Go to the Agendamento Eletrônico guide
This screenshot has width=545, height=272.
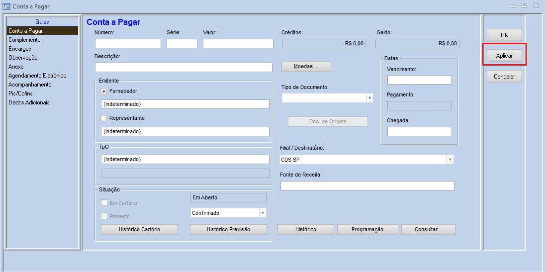pos(37,76)
